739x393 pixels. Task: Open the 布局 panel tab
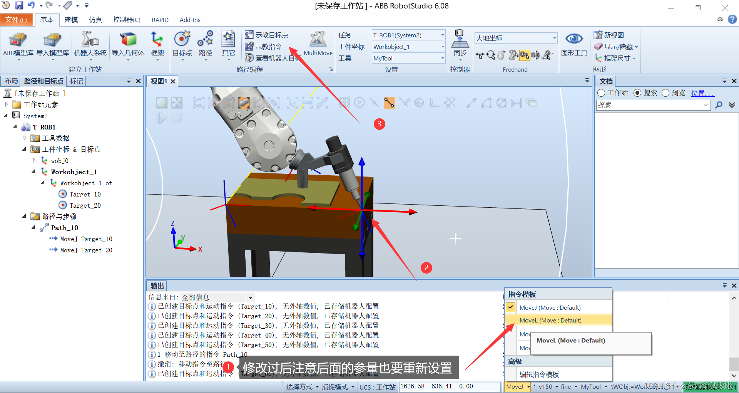11,81
